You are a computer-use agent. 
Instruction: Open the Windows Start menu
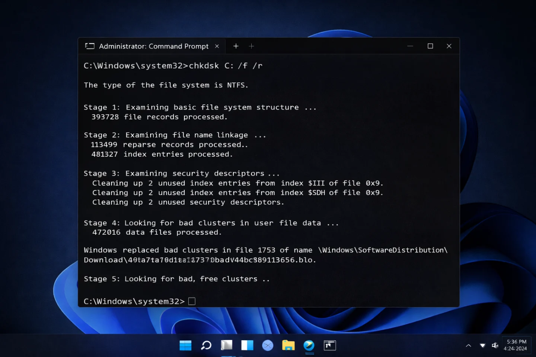point(185,345)
